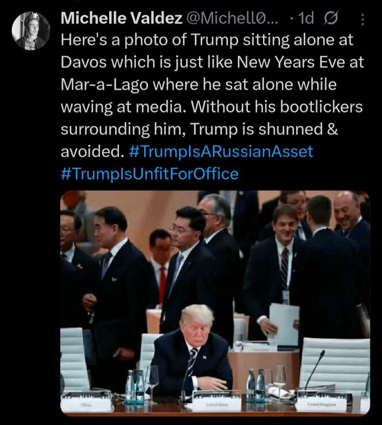The image size is (382, 425).
Task: Open the three-dot more options menu
Action: 363,19
